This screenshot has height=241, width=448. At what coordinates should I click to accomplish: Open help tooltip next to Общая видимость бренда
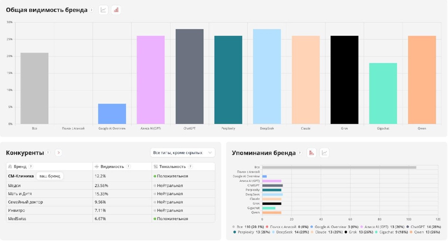click(91, 10)
